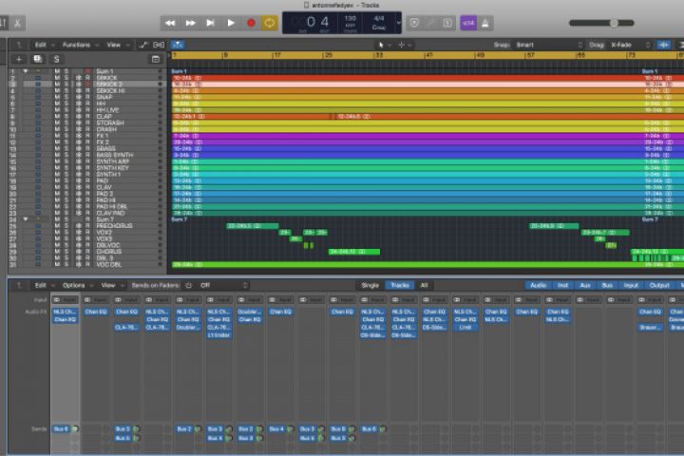Click the Rewind transport button
This screenshot has width=684, height=456.
pos(170,22)
